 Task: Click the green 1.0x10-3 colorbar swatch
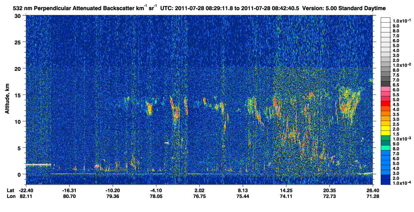[x=385, y=139]
